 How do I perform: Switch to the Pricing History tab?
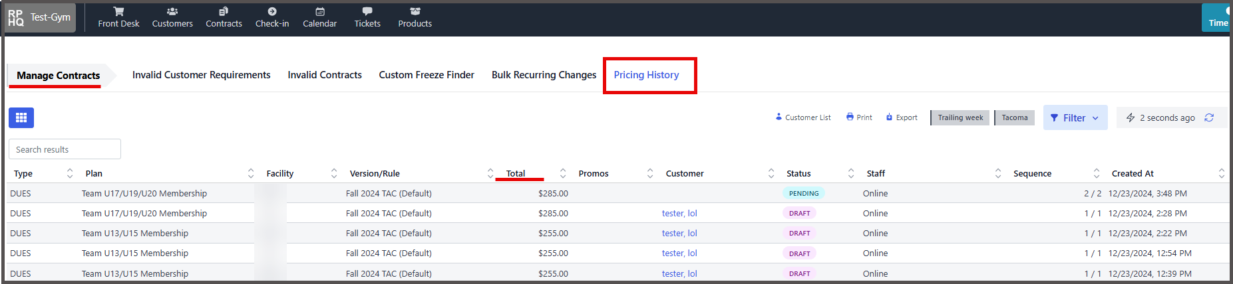(646, 75)
